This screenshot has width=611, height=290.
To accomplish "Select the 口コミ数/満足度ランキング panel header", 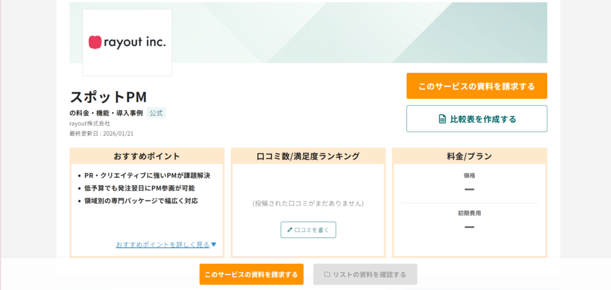I will [x=308, y=156].
